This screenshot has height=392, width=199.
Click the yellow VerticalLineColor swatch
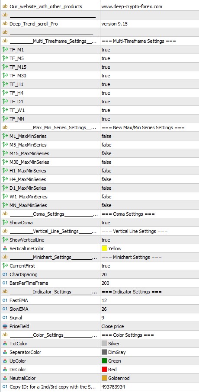[x=104, y=249]
